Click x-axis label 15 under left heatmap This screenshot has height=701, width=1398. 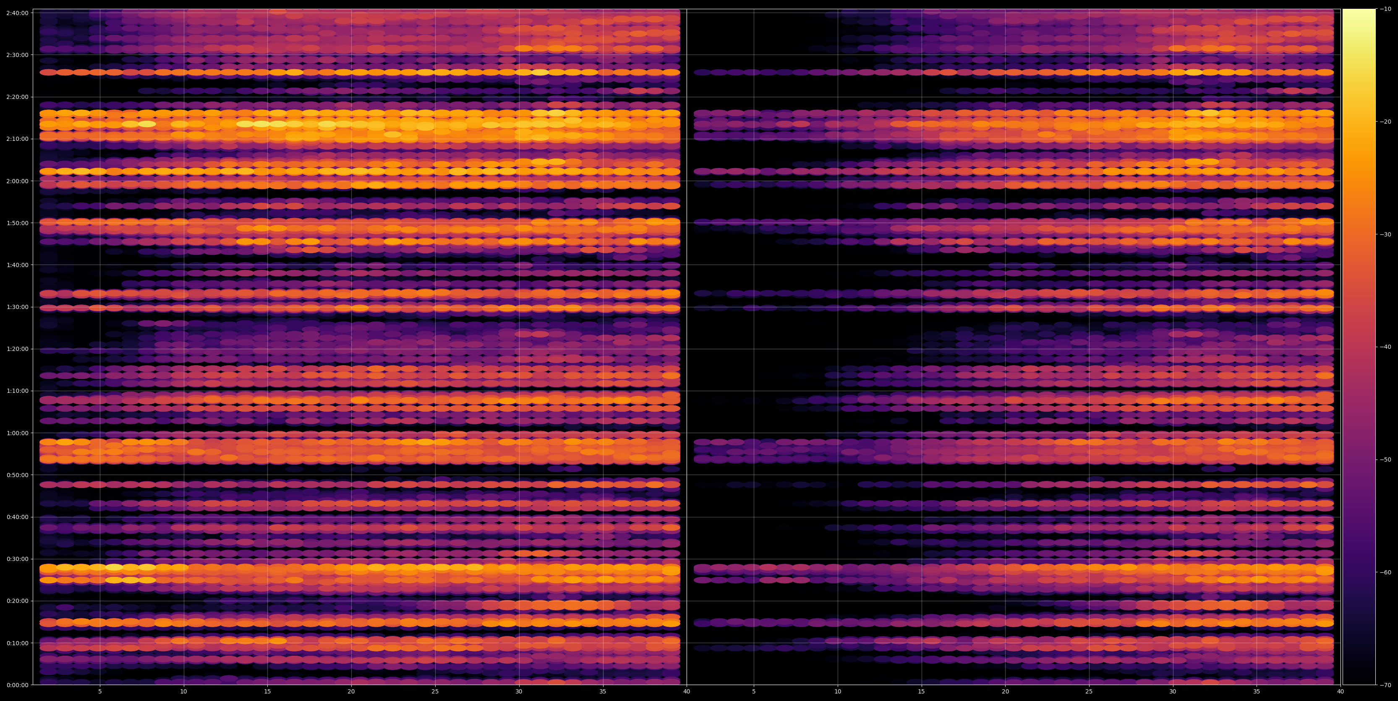pos(267,692)
